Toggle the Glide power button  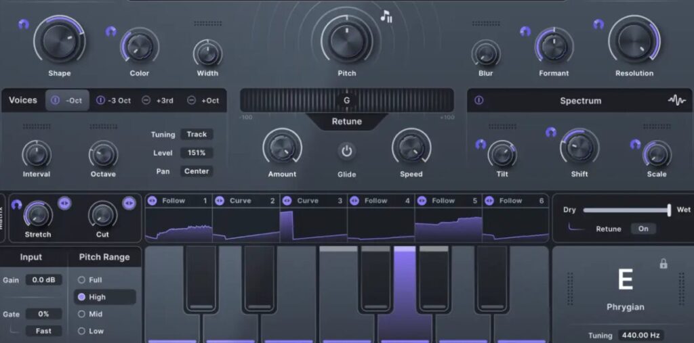(347, 151)
